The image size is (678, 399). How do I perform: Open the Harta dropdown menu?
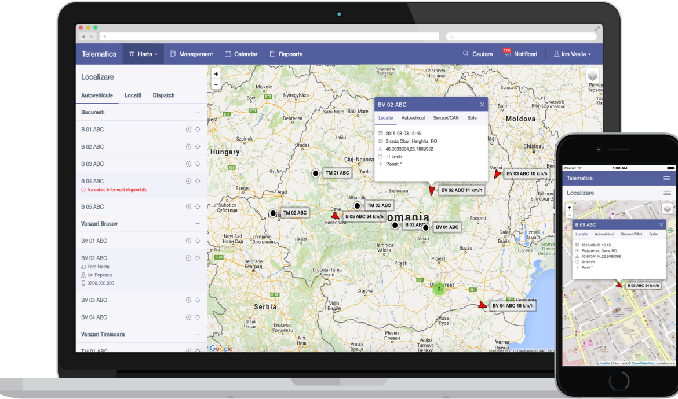pos(143,54)
